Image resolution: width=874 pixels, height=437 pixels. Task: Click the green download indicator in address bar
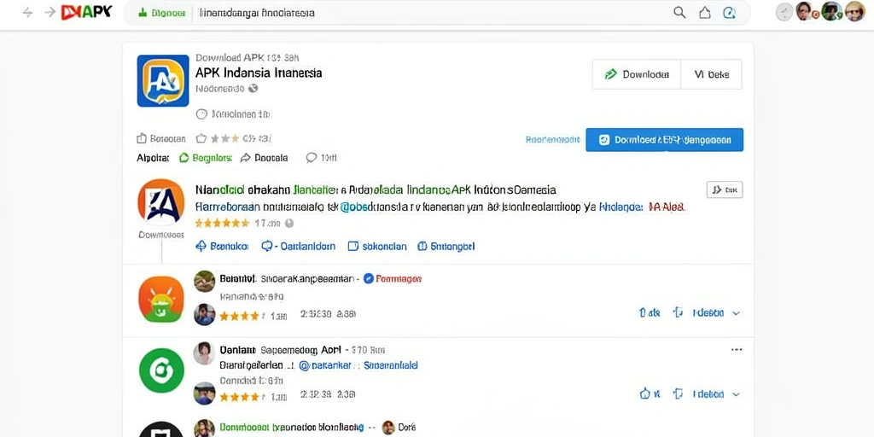[161, 12]
